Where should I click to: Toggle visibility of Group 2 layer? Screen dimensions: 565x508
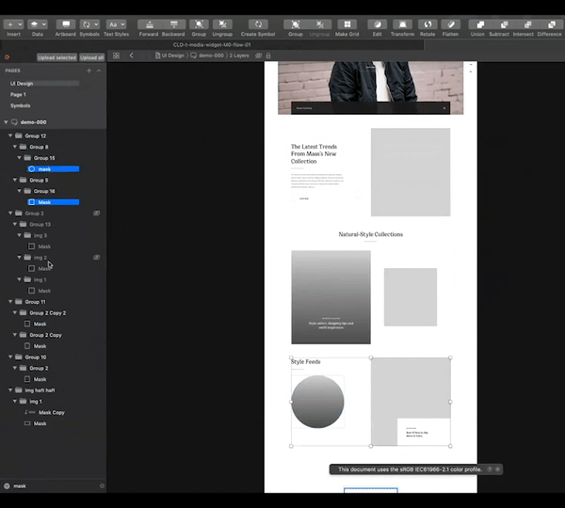click(97, 214)
